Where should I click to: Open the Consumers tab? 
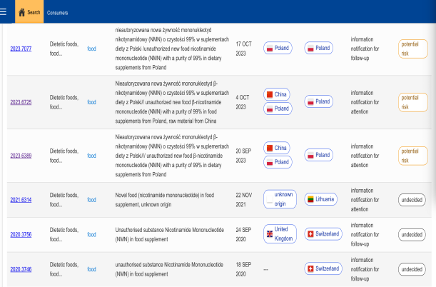pyautogui.click(x=57, y=13)
